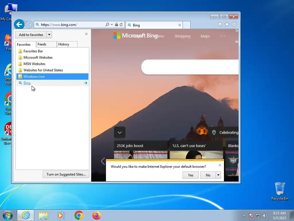Image resolution: width=294 pixels, height=221 pixels.
Task: Open the volume speaker tray icon
Action: click(265, 216)
